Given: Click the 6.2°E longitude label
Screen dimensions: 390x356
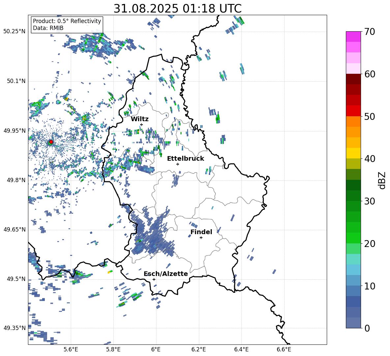Looking at the screenshot, I should pos(199,349).
